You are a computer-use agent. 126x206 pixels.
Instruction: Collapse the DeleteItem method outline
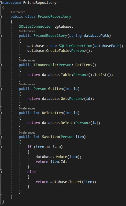pos(1,113)
